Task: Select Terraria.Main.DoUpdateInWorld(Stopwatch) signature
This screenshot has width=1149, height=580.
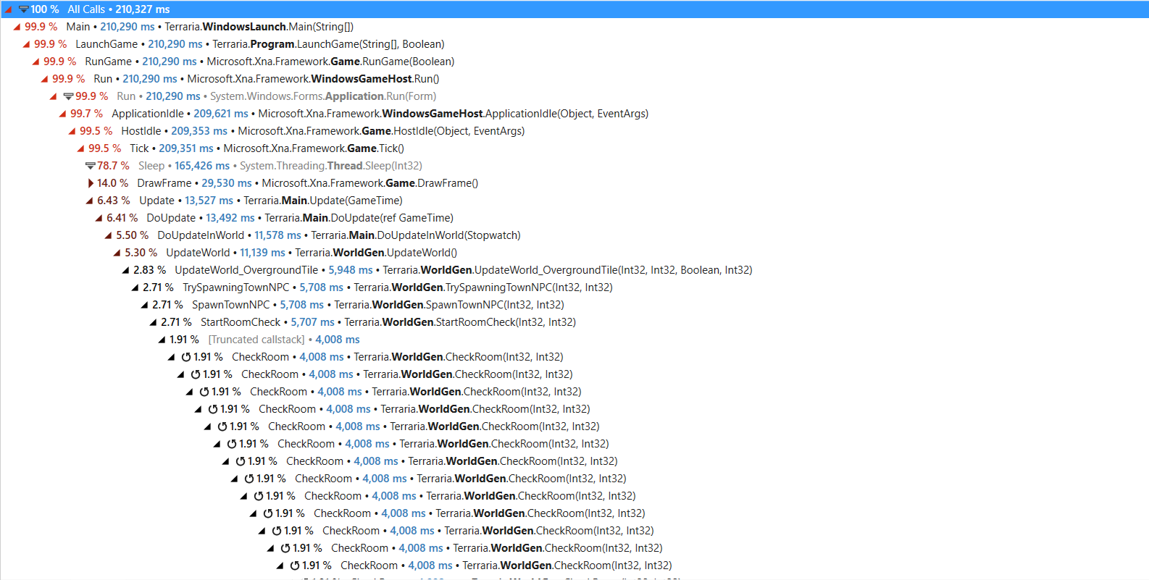Action: click(416, 235)
